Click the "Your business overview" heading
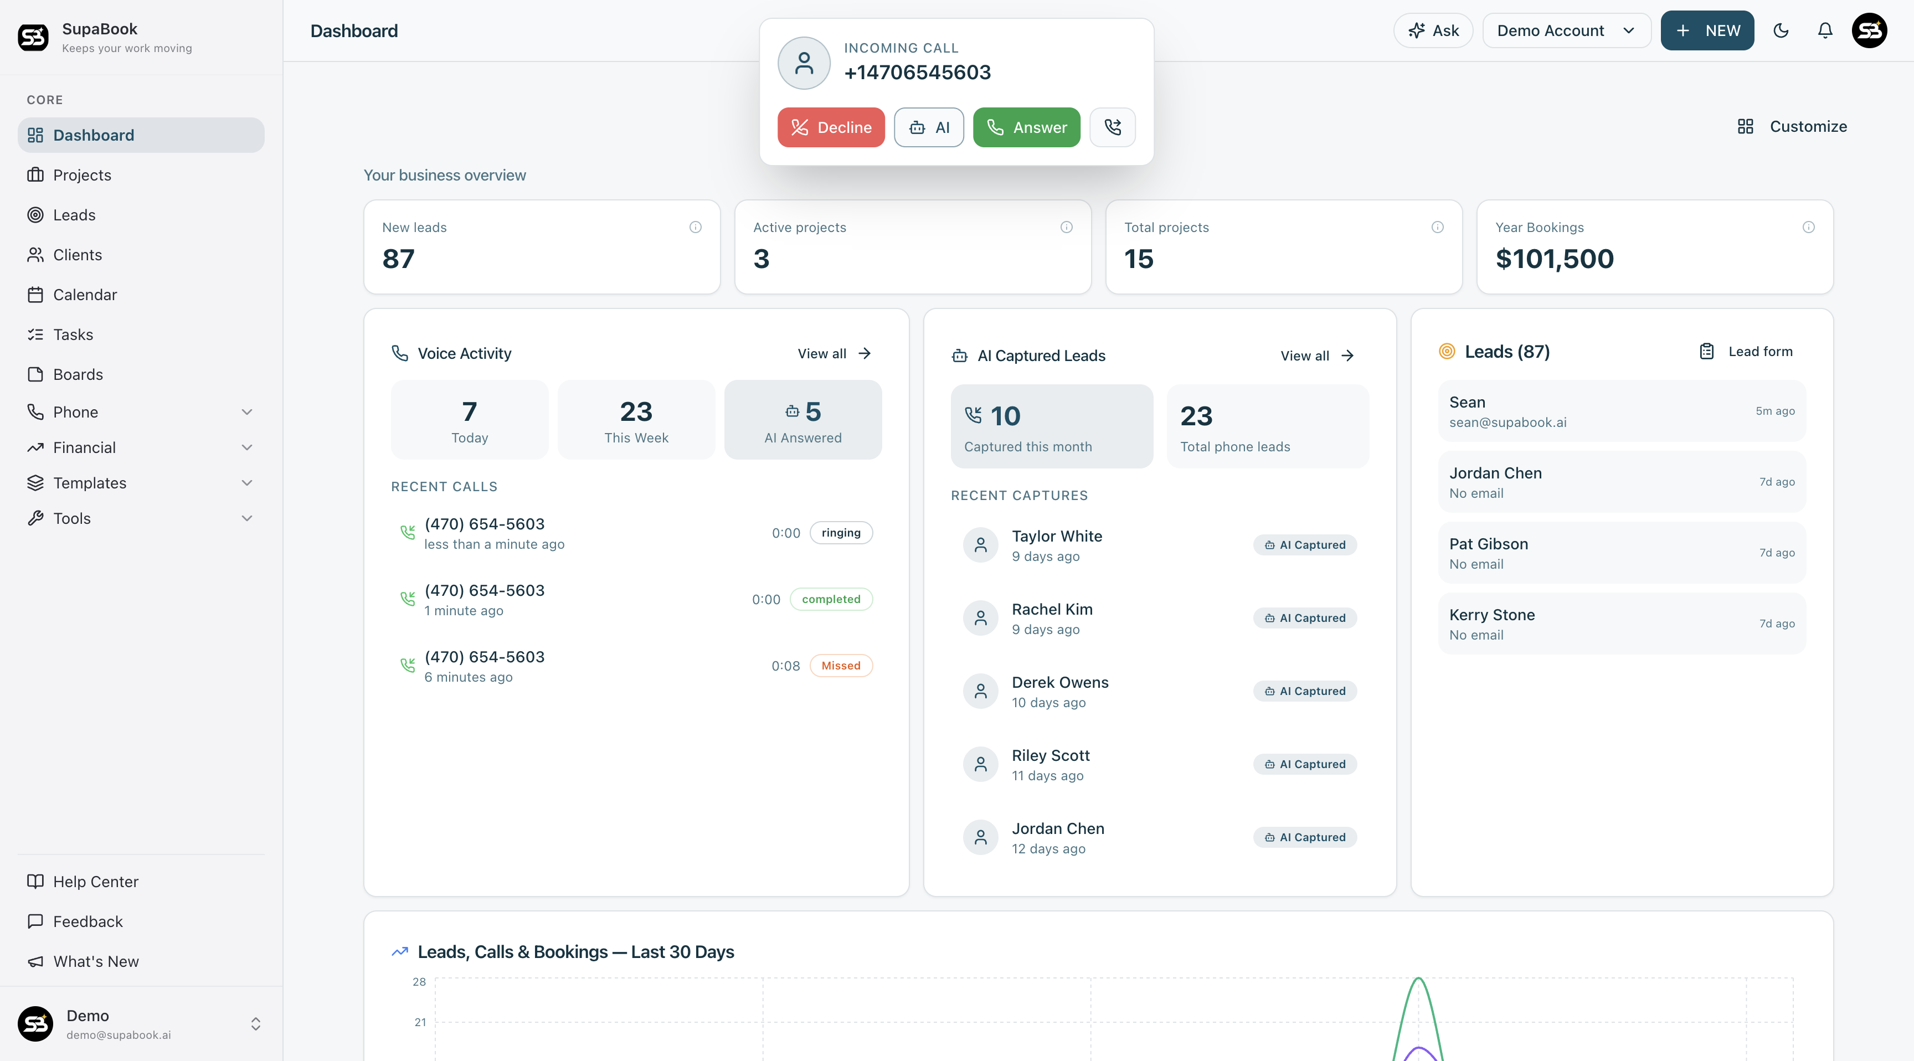 (444, 176)
